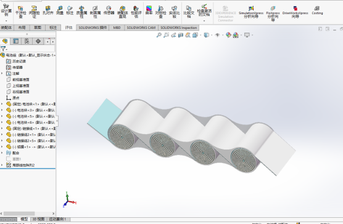Open 剖面属性 section properties
Viewport: 343px width, 224px height.
95,12
